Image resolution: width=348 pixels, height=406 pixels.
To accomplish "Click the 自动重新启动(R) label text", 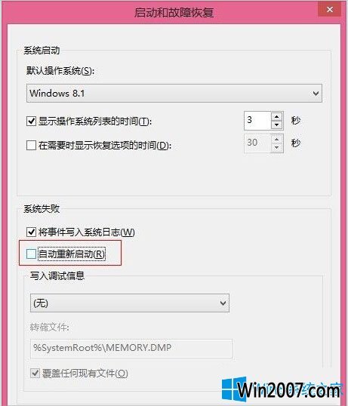I will coord(72,254).
